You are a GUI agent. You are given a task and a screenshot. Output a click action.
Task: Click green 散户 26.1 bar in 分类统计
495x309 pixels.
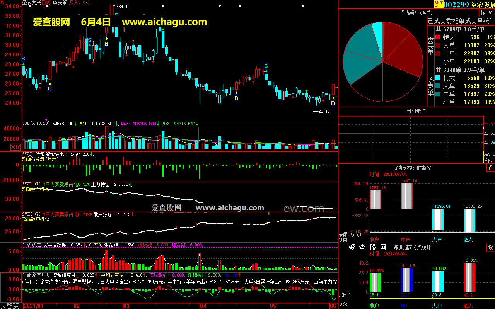tap(376, 282)
